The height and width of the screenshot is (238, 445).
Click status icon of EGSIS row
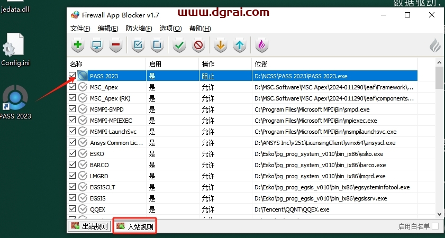83,198
